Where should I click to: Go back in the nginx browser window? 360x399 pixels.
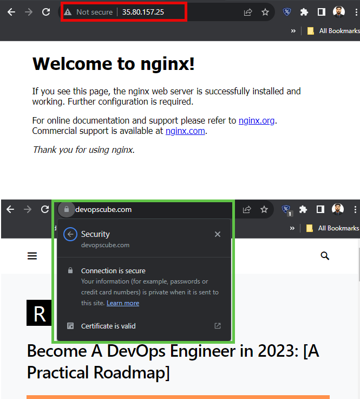(11, 12)
